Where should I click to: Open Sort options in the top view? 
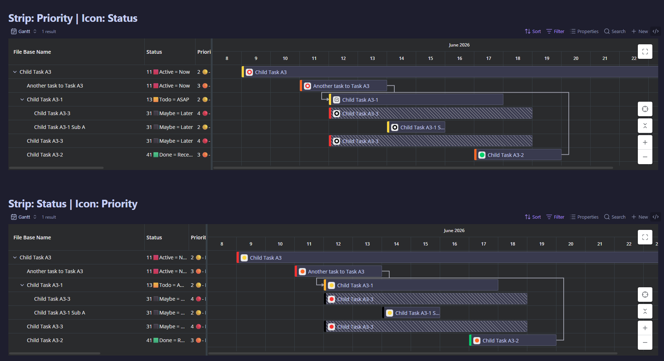pyautogui.click(x=533, y=31)
